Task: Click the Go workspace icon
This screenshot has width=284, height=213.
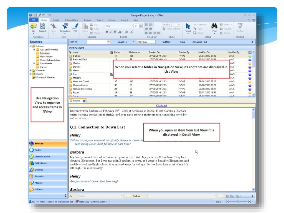Action: pos(33,26)
